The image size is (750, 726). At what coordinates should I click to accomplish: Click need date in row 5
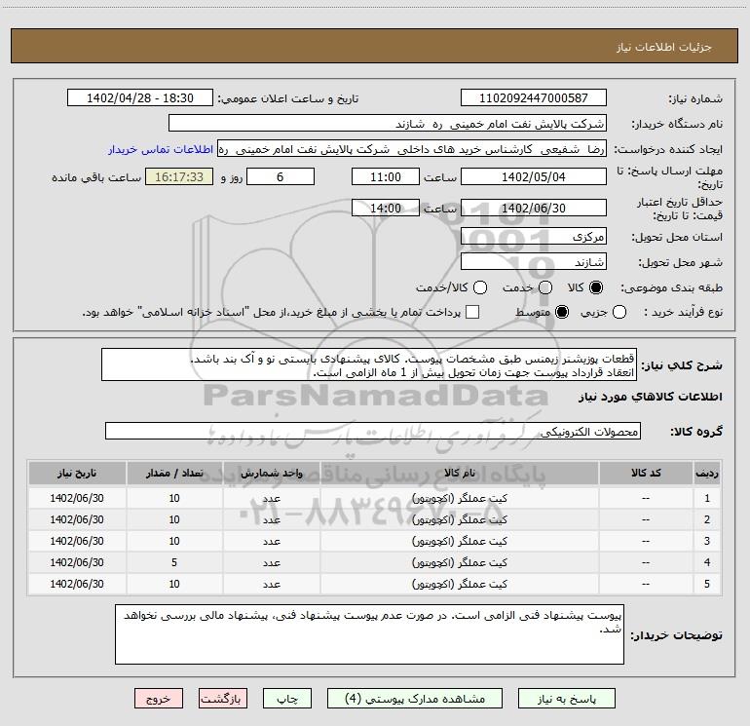pos(77,584)
